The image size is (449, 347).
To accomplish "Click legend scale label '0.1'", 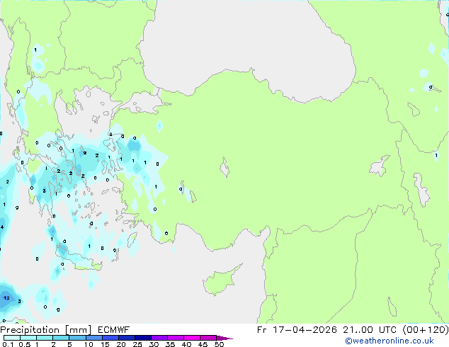I will 8,344.
